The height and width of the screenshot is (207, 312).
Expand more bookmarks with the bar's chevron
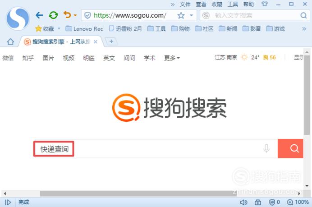coord(304,29)
